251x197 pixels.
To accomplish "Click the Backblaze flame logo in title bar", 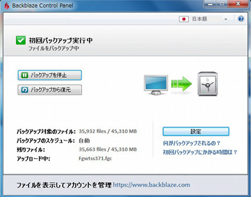I will point(7,6).
